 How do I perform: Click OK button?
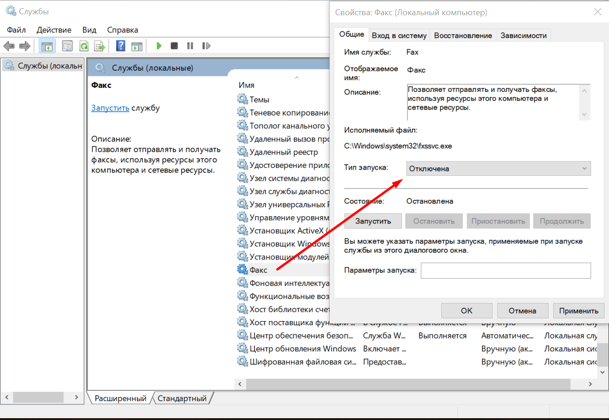(x=467, y=311)
